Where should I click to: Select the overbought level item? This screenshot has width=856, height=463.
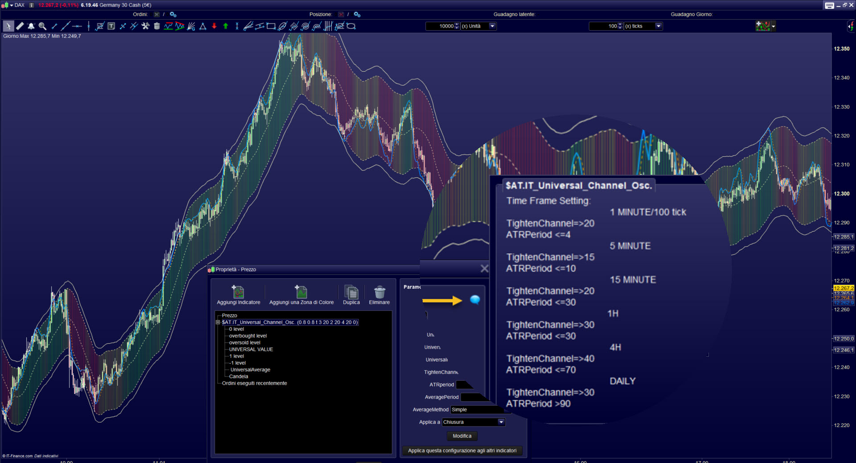[x=248, y=336]
